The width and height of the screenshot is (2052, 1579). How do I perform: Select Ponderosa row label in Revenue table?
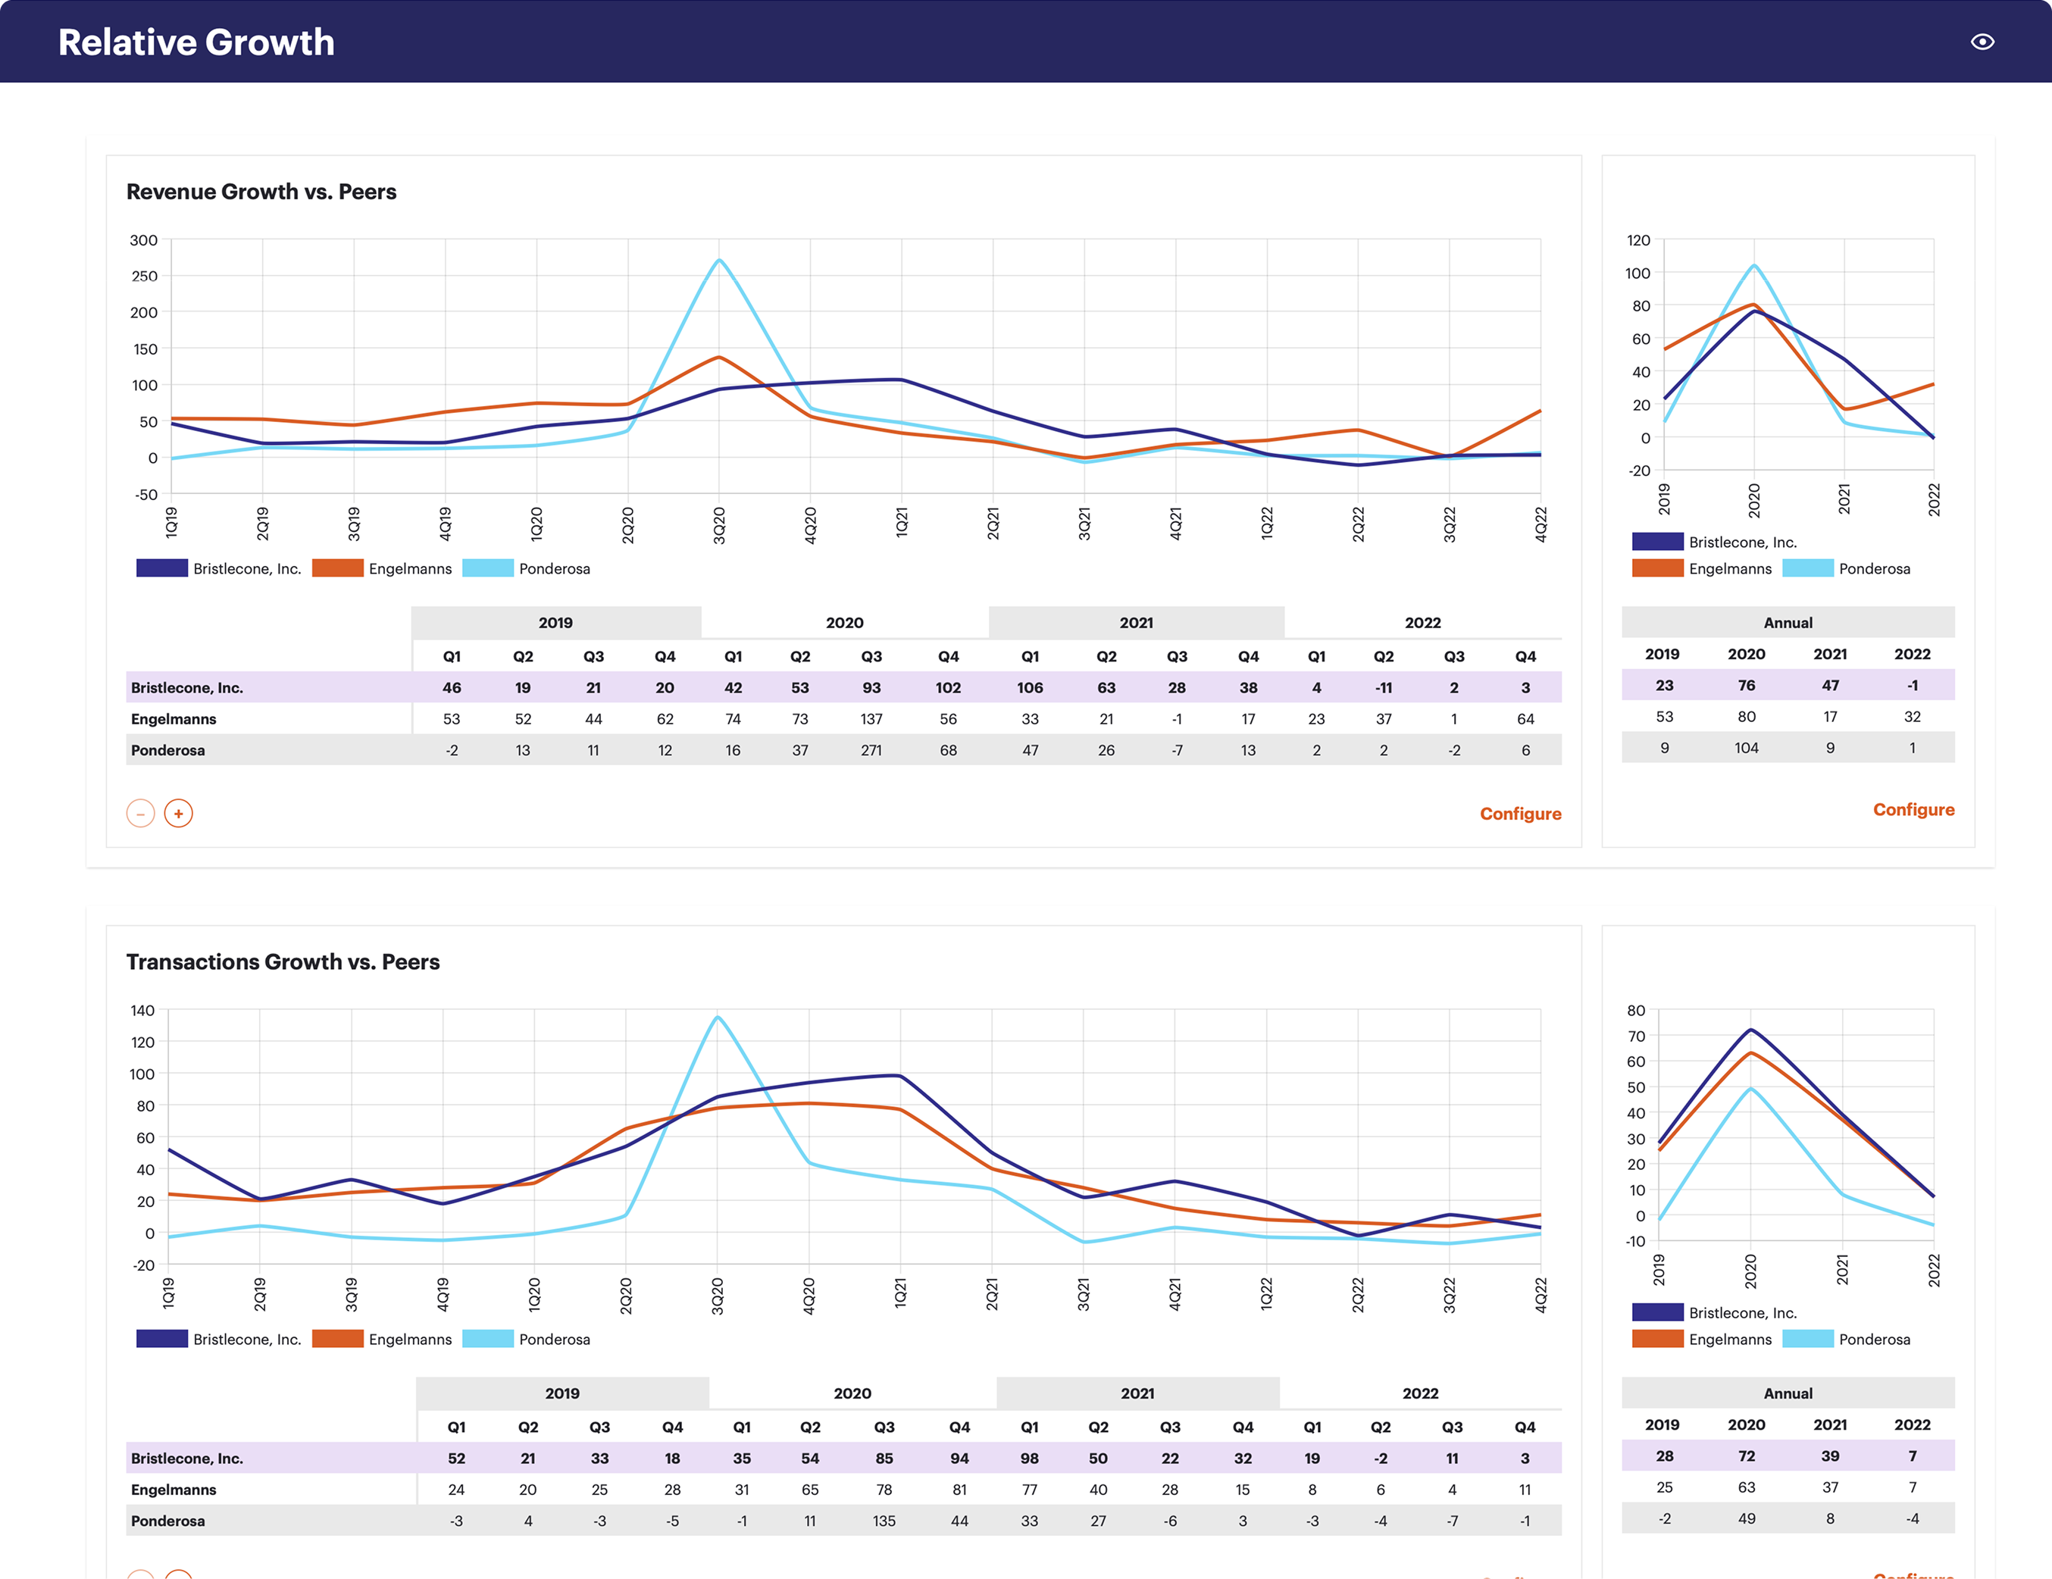click(168, 749)
